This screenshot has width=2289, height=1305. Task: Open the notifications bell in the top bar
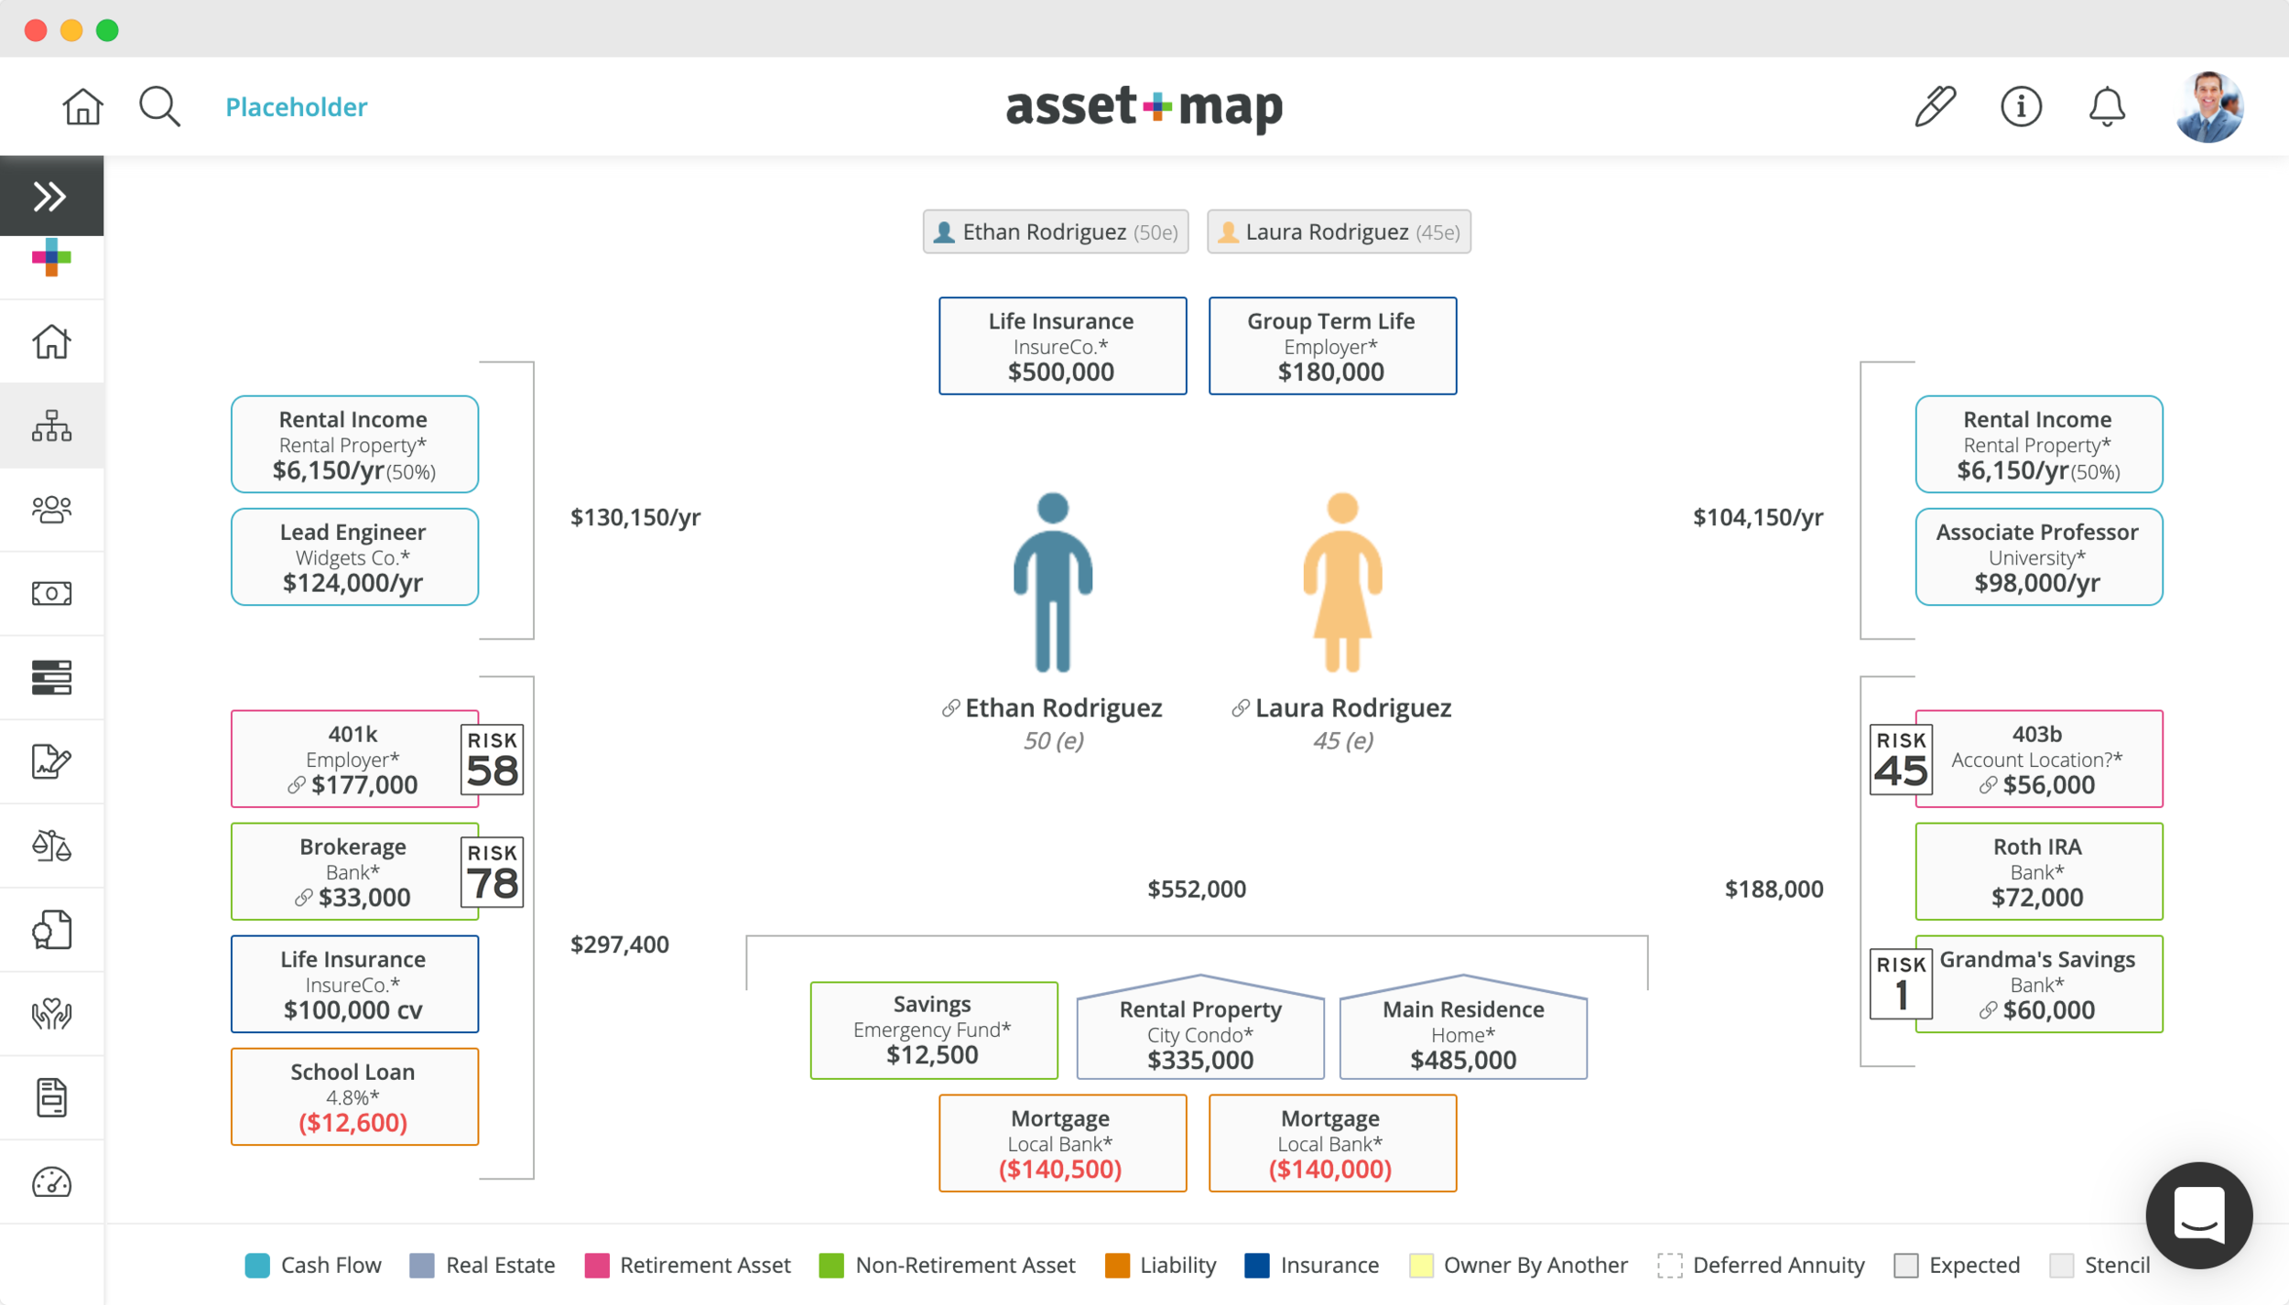pyautogui.click(x=2108, y=107)
